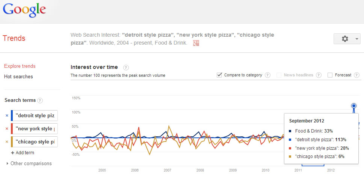
Task: Click help icon next to Forecast
Action: [356, 75]
